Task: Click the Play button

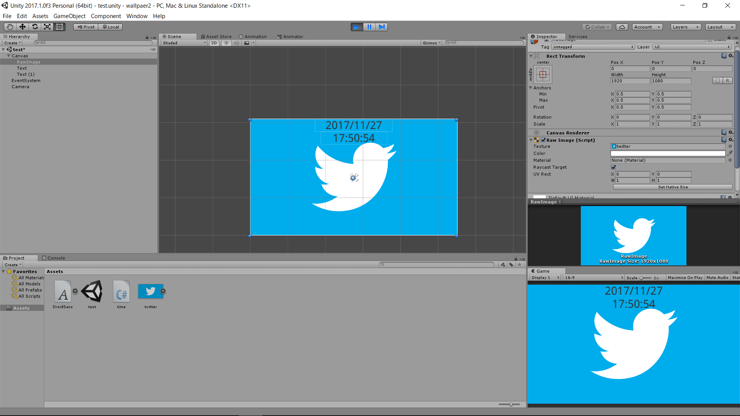Action: [357, 27]
